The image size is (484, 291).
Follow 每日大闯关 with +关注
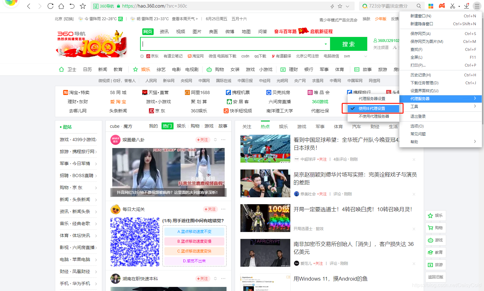click(x=210, y=209)
